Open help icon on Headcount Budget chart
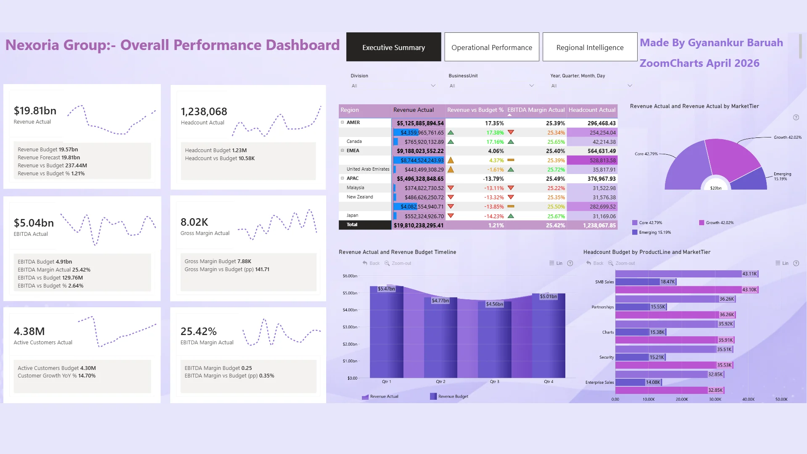This screenshot has height=454, width=807. [x=796, y=264]
